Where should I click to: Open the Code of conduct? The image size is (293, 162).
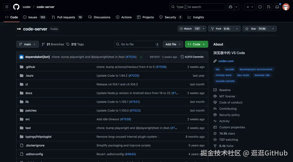point(228,102)
